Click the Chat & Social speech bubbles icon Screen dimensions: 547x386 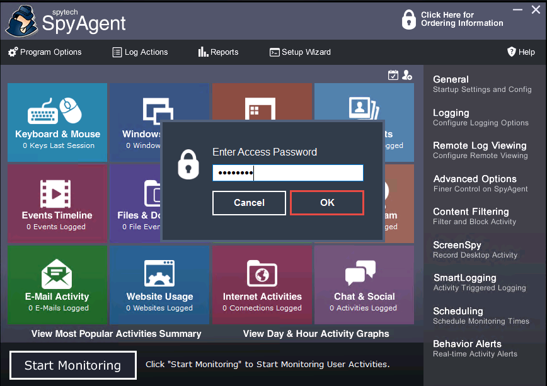(x=360, y=273)
